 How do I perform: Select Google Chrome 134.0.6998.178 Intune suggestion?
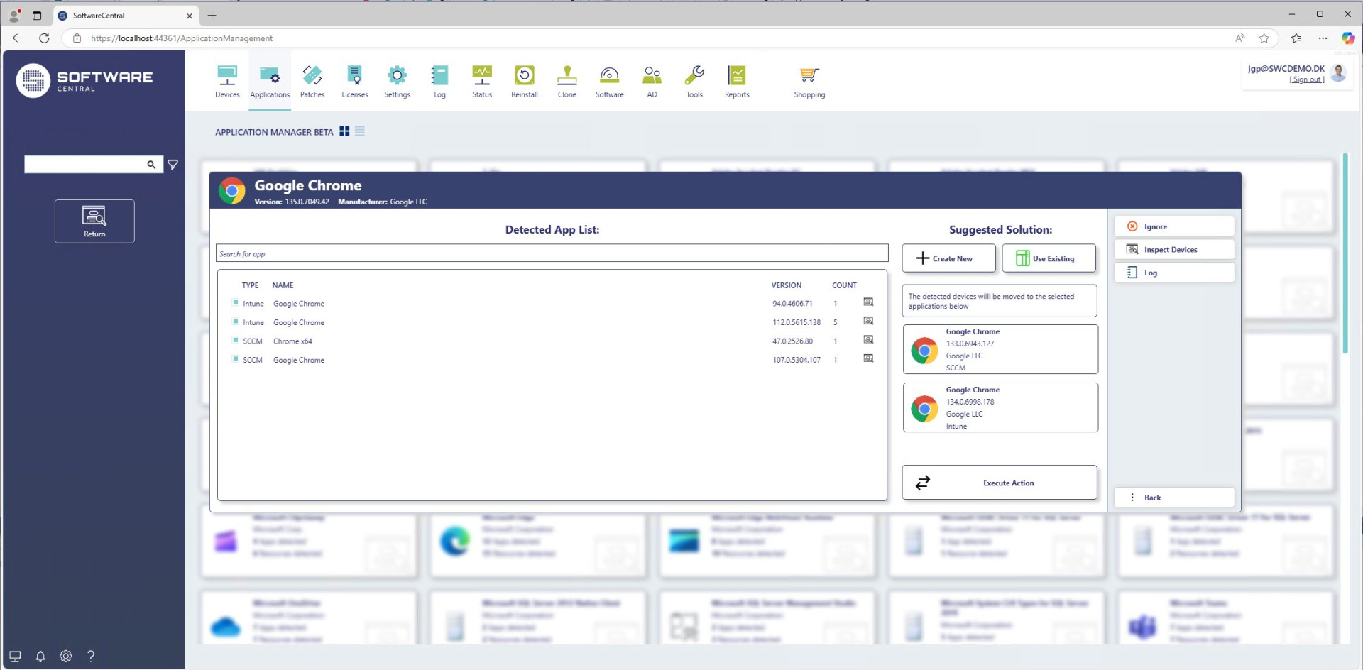[x=1000, y=407]
